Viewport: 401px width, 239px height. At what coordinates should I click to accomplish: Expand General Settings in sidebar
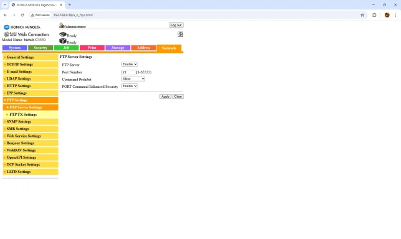tap(31, 57)
